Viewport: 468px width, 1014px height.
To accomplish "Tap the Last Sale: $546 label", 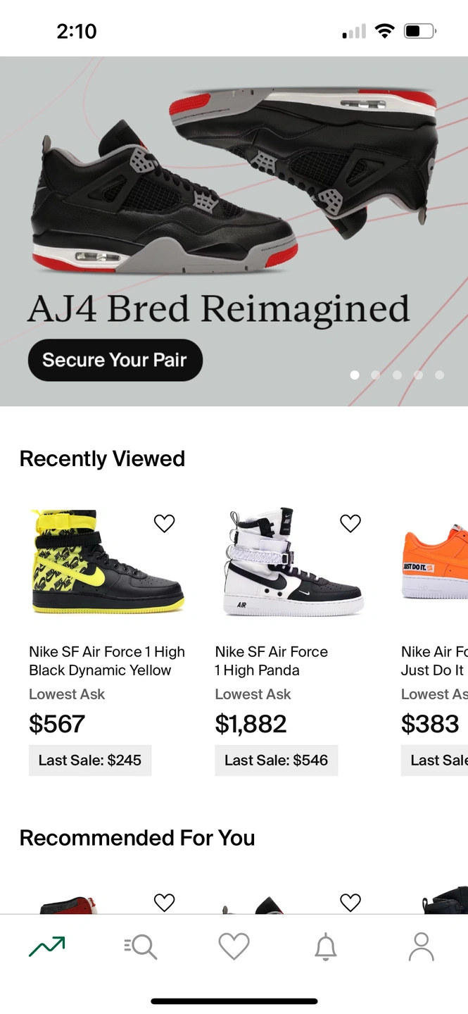I will click(x=276, y=760).
